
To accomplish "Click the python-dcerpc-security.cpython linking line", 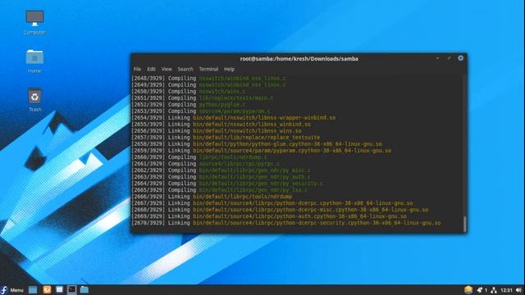I will click(286, 223).
